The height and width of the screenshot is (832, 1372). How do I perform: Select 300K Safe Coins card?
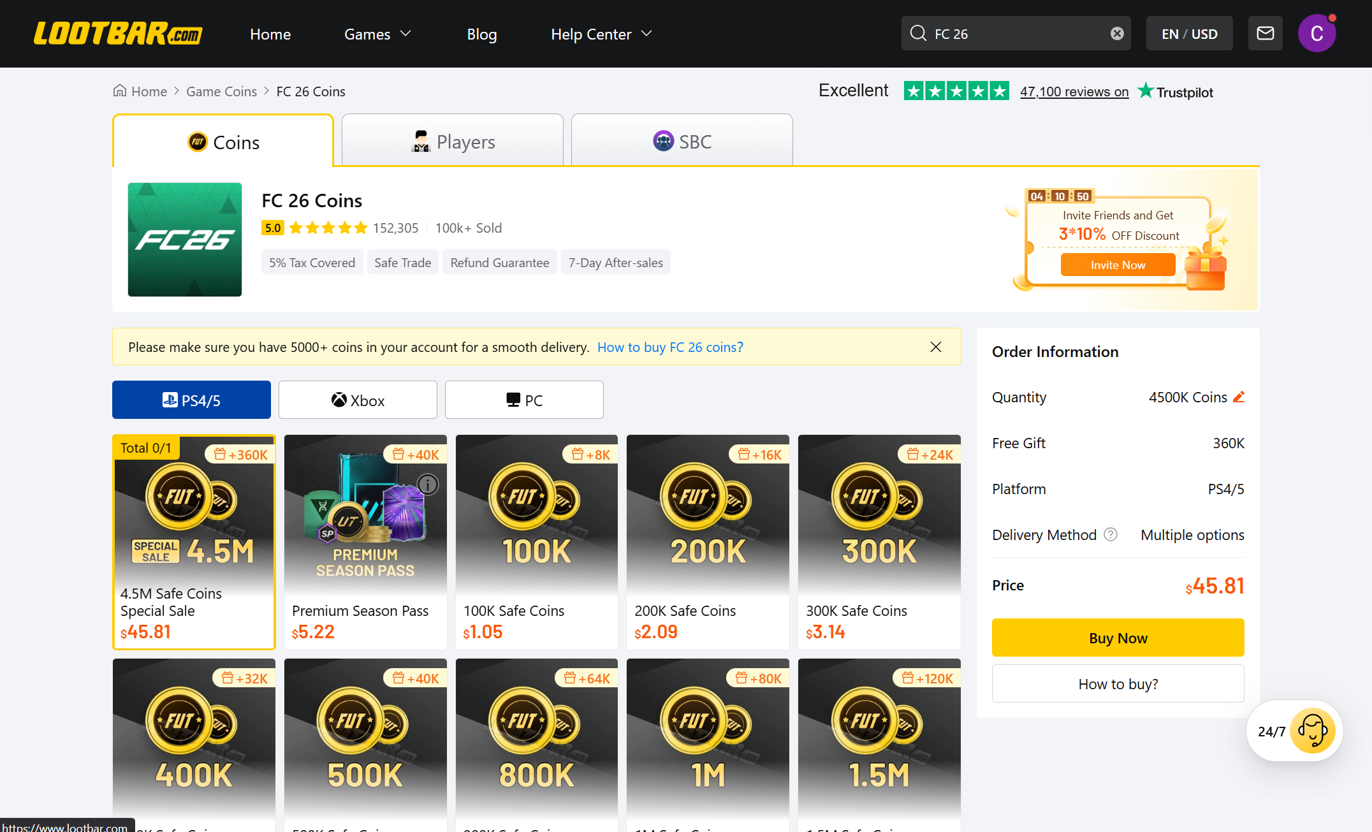[879, 542]
